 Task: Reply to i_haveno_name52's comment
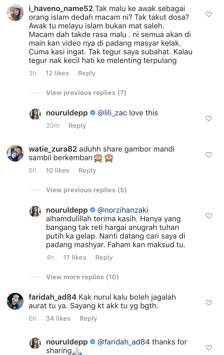coord(87,73)
